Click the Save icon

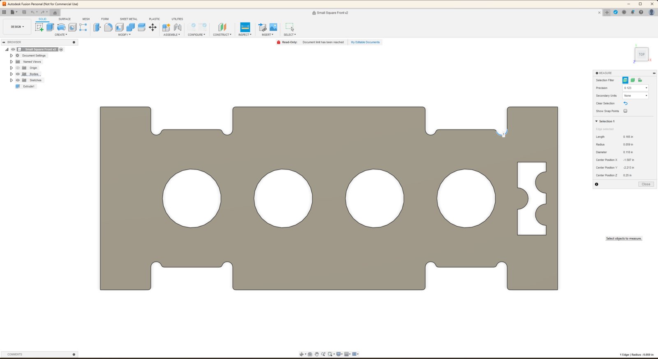[x=24, y=12]
